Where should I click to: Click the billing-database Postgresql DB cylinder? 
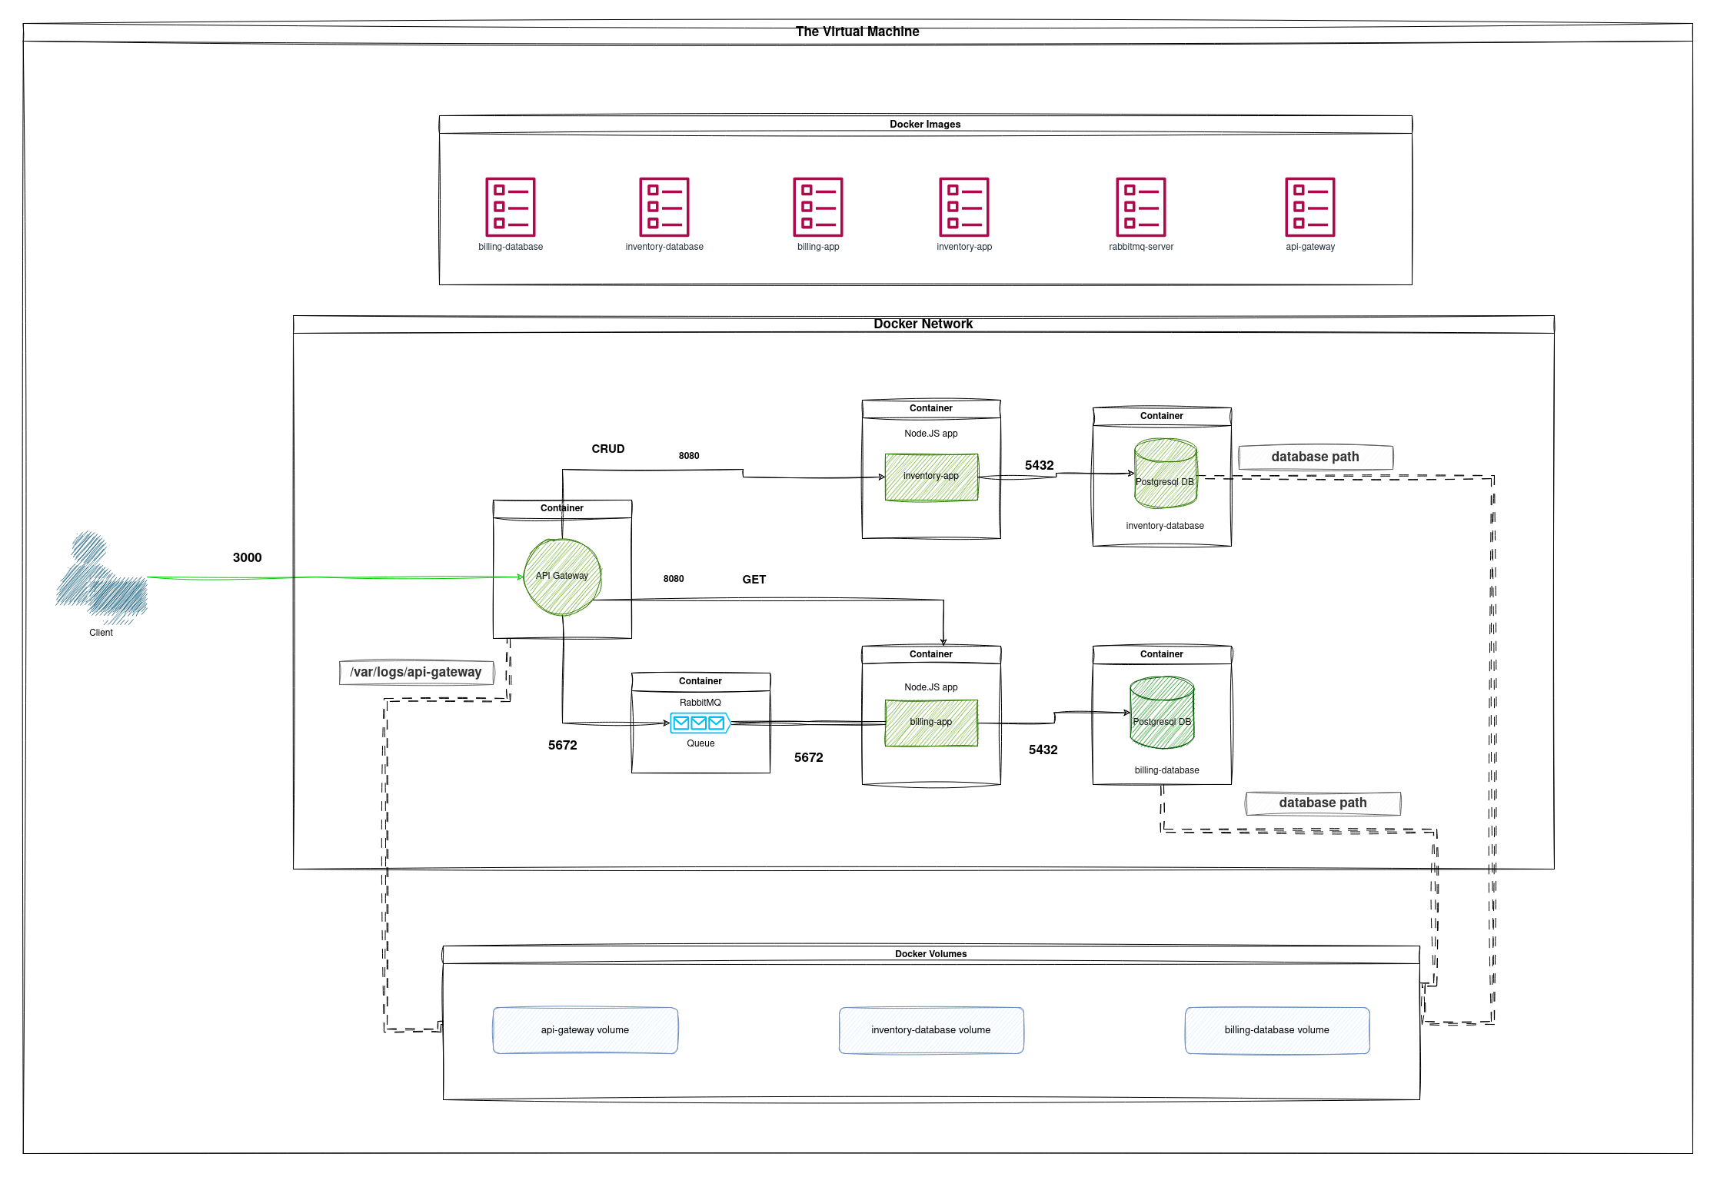(x=1162, y=712)
